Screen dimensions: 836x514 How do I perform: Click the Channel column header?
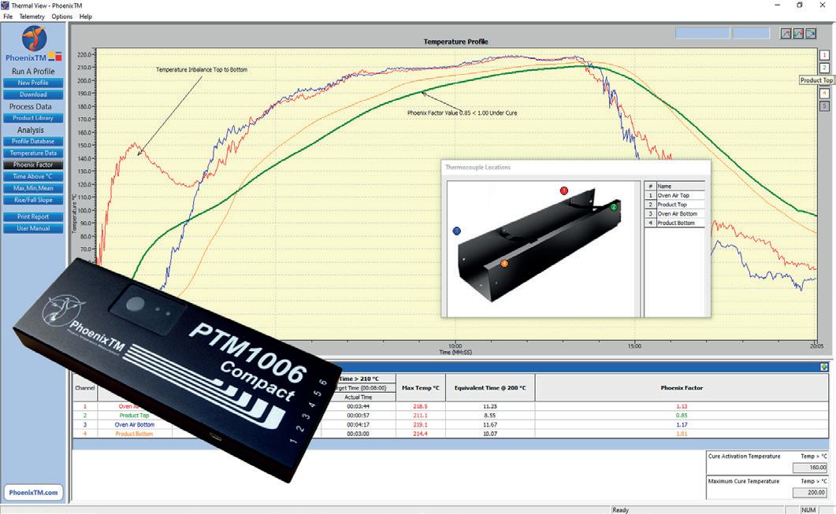point(85,388)
